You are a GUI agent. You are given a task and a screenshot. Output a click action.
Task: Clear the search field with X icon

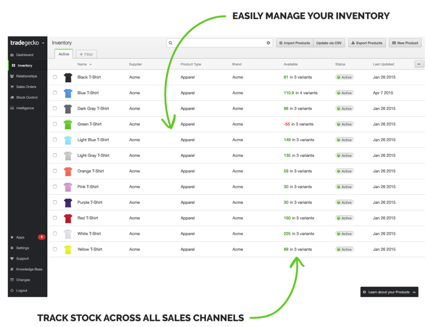coord(268,43)
